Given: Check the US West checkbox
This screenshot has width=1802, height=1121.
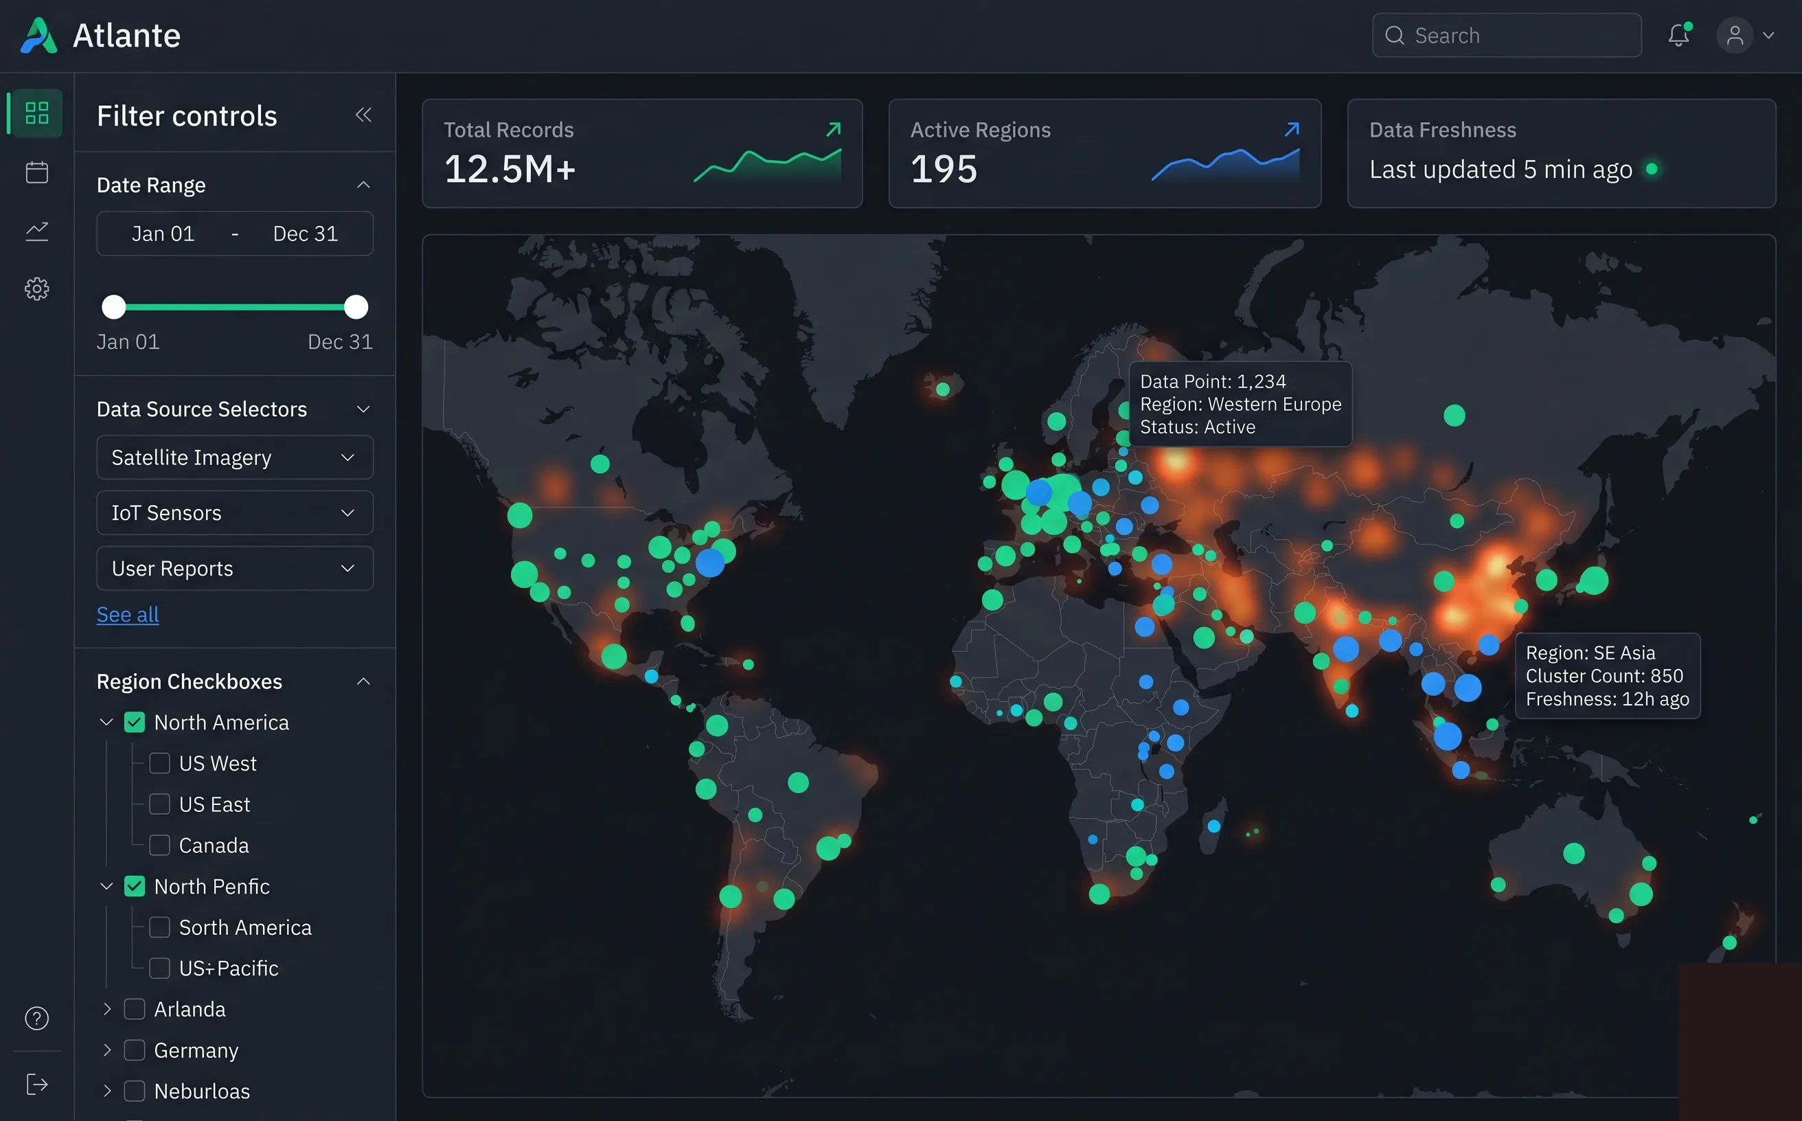Looking at the screenshot, I should [x=159, y=764].
